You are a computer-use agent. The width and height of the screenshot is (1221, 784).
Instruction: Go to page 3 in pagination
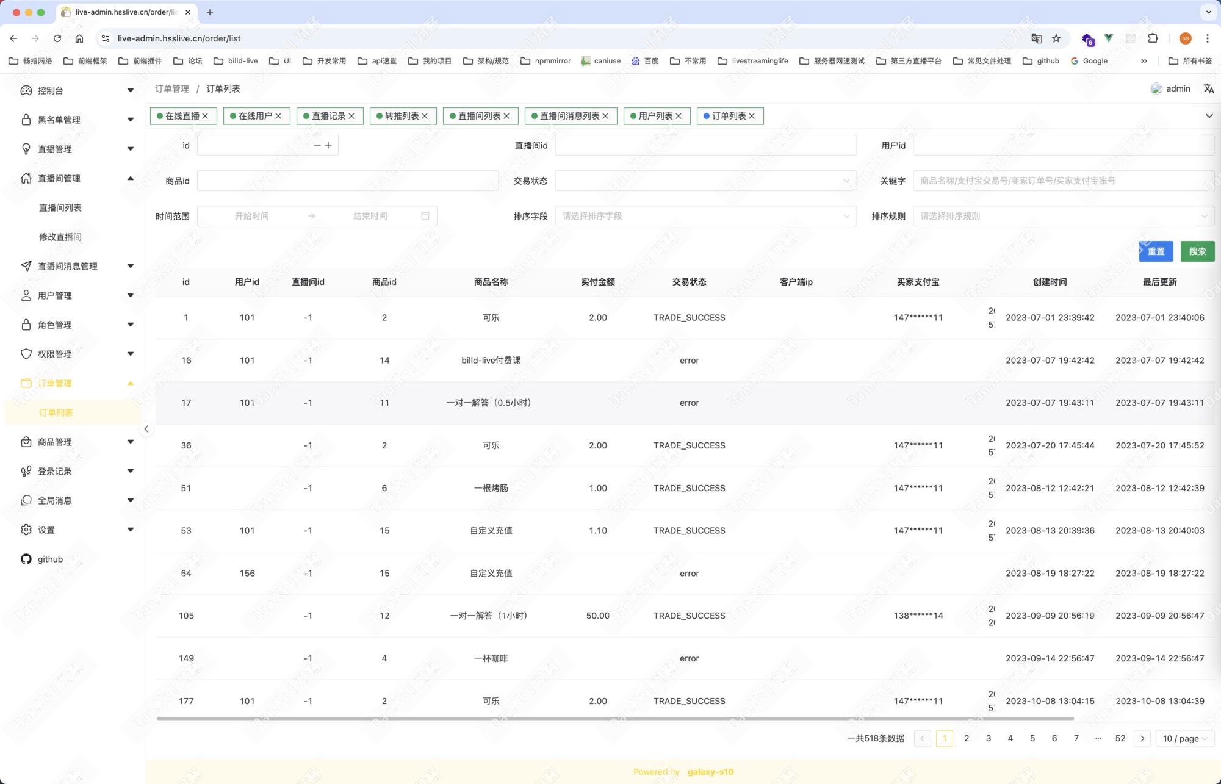989,738
